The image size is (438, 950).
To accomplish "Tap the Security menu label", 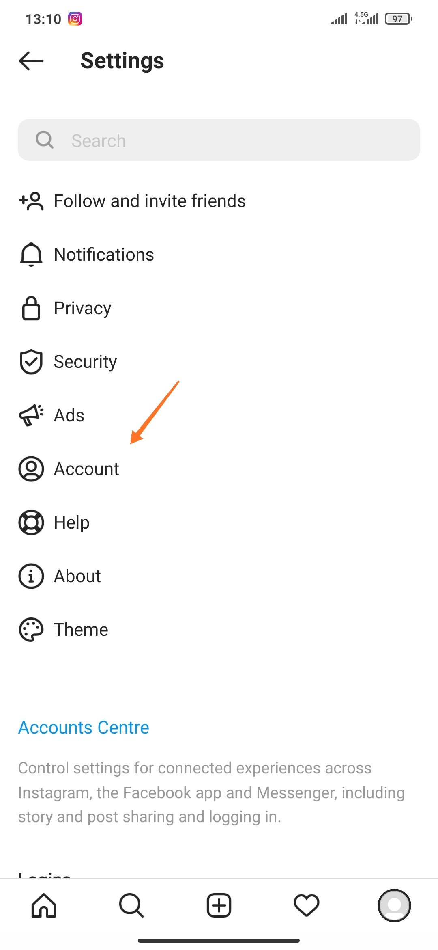I will click(85, 362).
